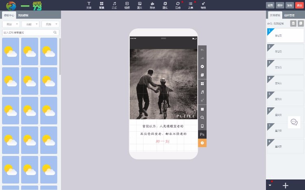Click the 存为 我的模板 link
305x190 pixels.
275,23
